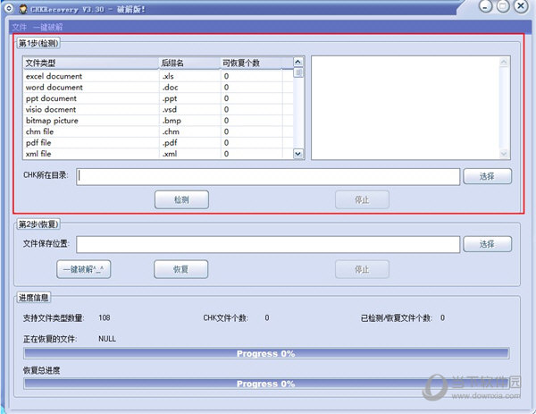Click the CHKRecovery app icon in title bar
The height and width of the screenshot is (414, 536).
pyautogui.click(x=23, y=9)
